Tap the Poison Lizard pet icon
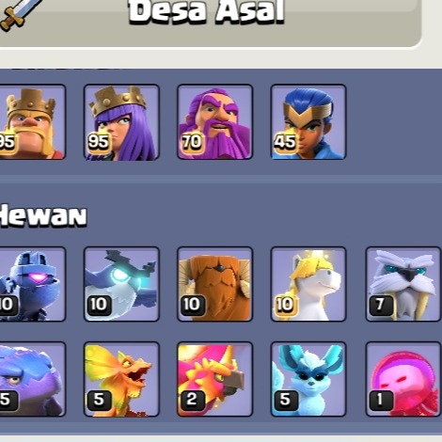 (121, 379)
